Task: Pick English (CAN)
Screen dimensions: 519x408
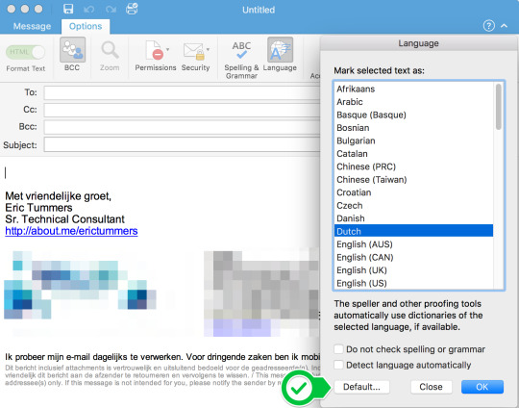Action: tap(413, 257)
